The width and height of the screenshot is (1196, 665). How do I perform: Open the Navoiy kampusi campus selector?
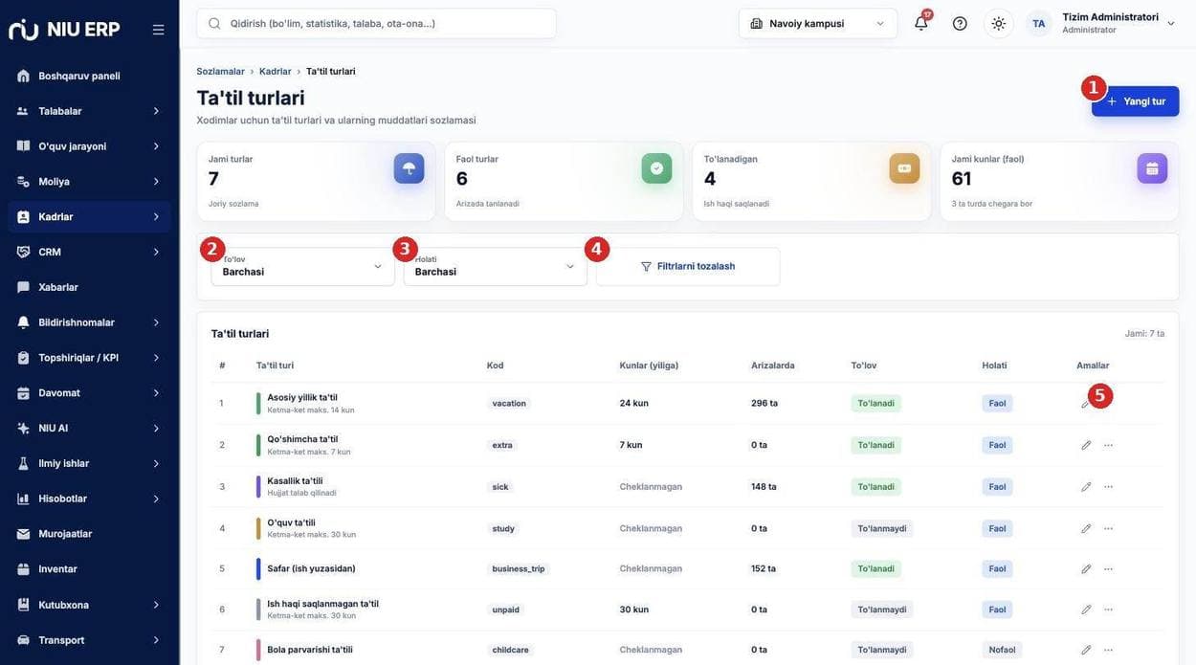[818, 23]
